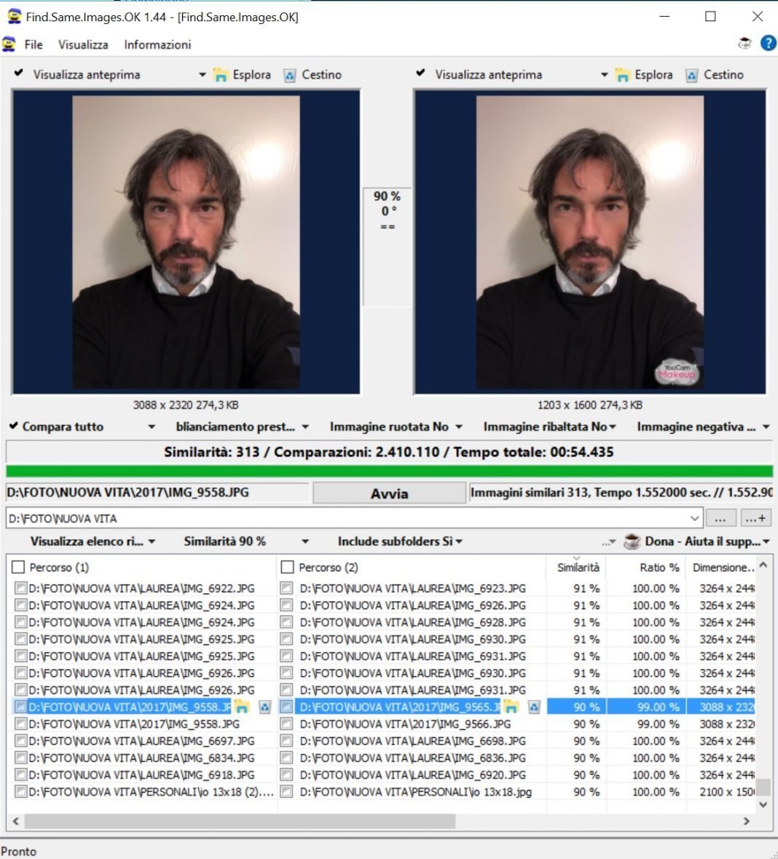
Task: Open the Informazioni menu
Action: click(157, 44)
